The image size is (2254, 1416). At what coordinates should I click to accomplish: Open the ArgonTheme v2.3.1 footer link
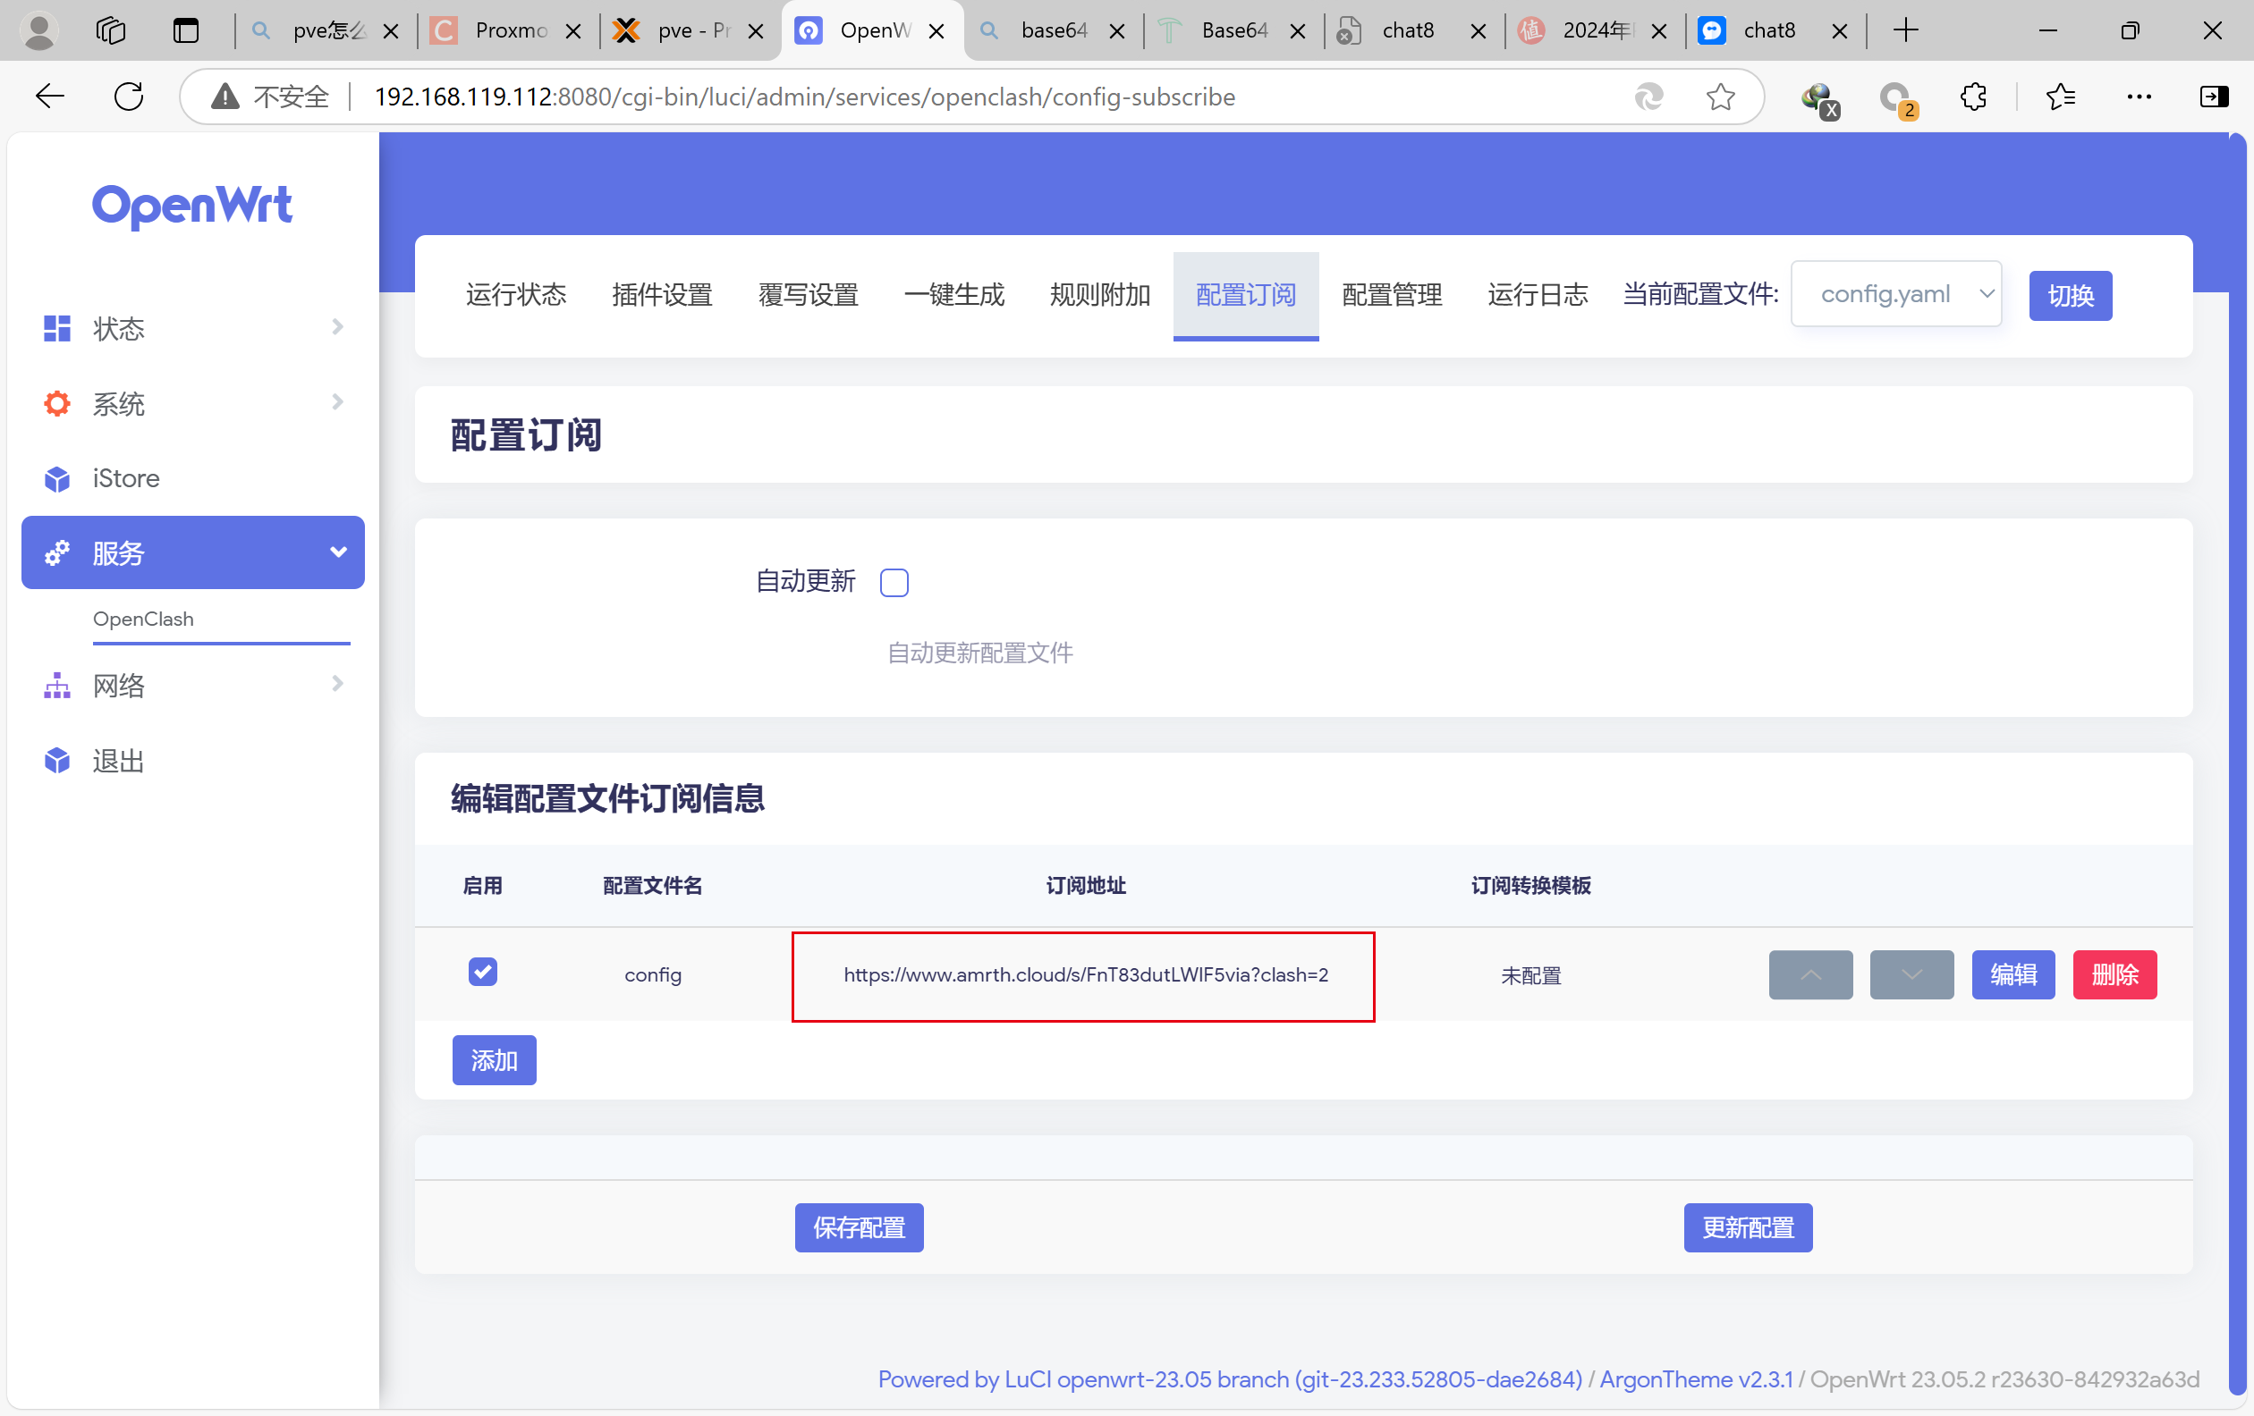(1696, 1378)
